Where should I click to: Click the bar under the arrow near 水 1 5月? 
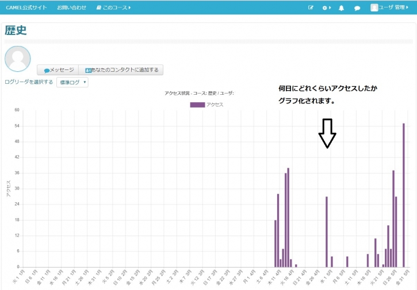tap(327, 232)
